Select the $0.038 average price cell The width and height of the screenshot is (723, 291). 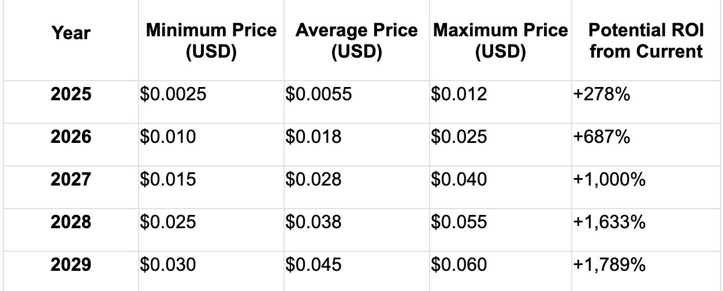(x=314, y=222)
